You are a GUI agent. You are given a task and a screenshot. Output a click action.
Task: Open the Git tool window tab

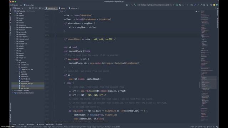click(14, 124)
